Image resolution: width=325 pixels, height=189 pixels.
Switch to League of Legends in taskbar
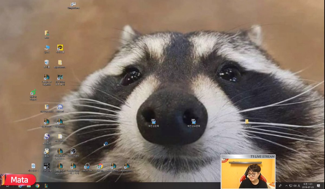(46, 186)
